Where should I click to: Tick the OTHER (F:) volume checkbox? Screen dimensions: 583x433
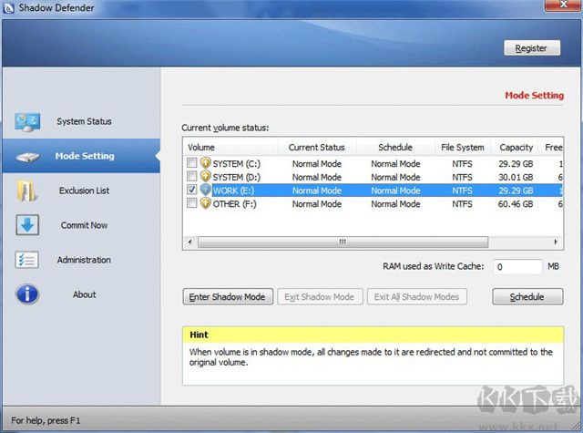pos(191,203)
